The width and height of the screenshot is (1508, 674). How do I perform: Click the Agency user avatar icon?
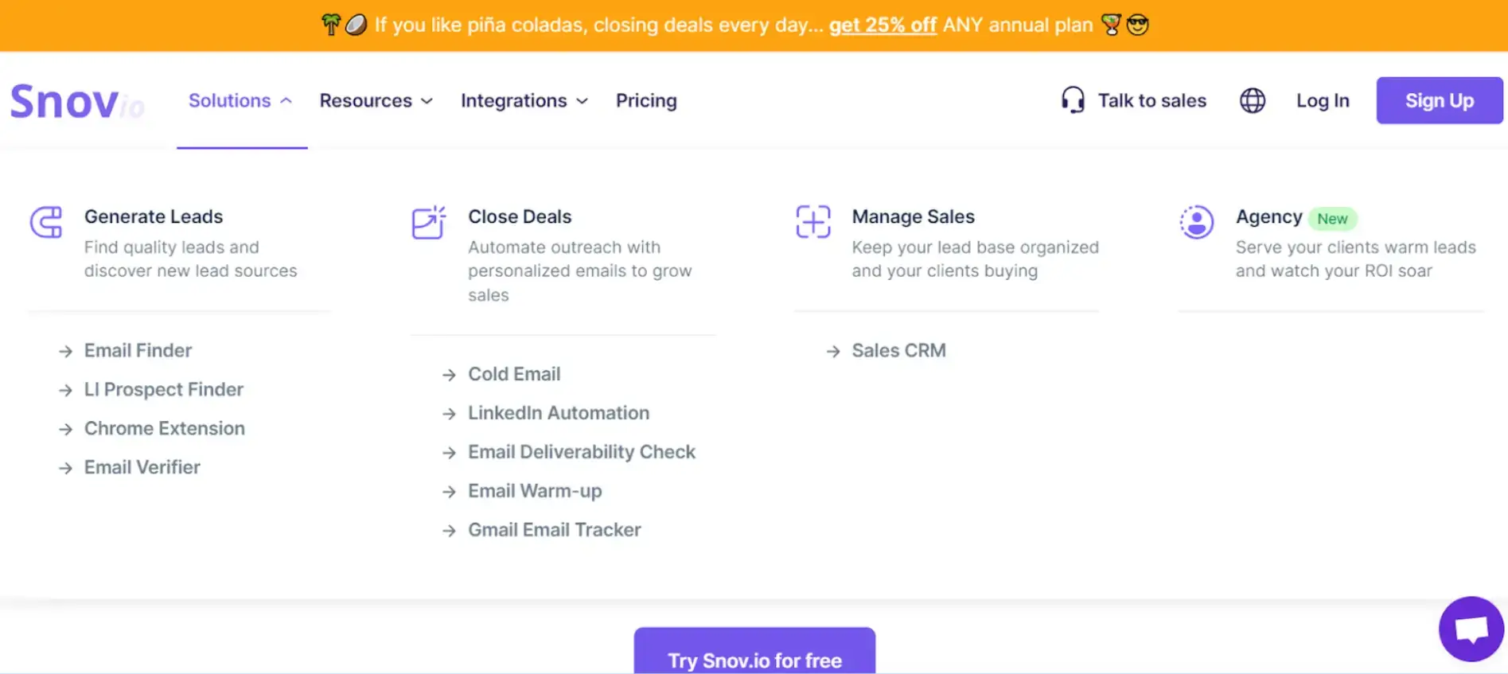(1196, 222)
